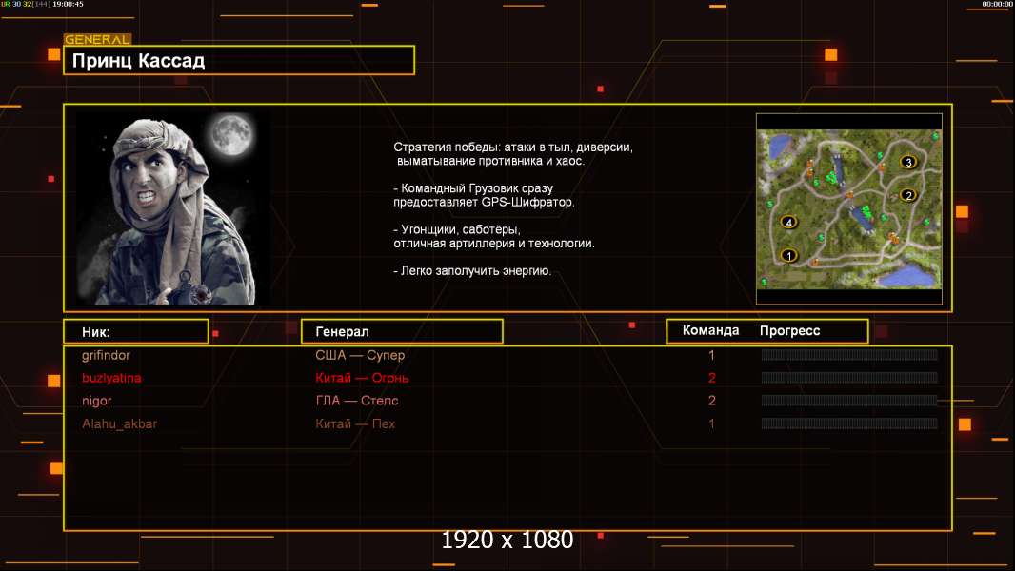The width and height of the screenshot is (1015, 571).
Task: Click the 00:00:00 timer readout
Action: pos(997,4)
